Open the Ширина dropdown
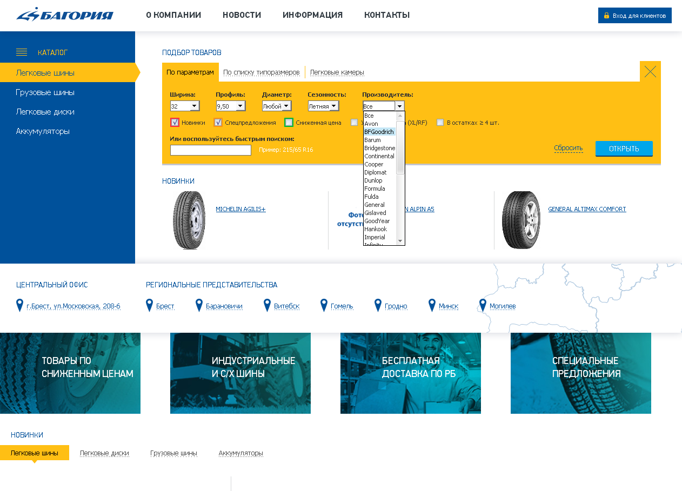The width and height of the screenshot is (682, 491). tap(185, 106)
